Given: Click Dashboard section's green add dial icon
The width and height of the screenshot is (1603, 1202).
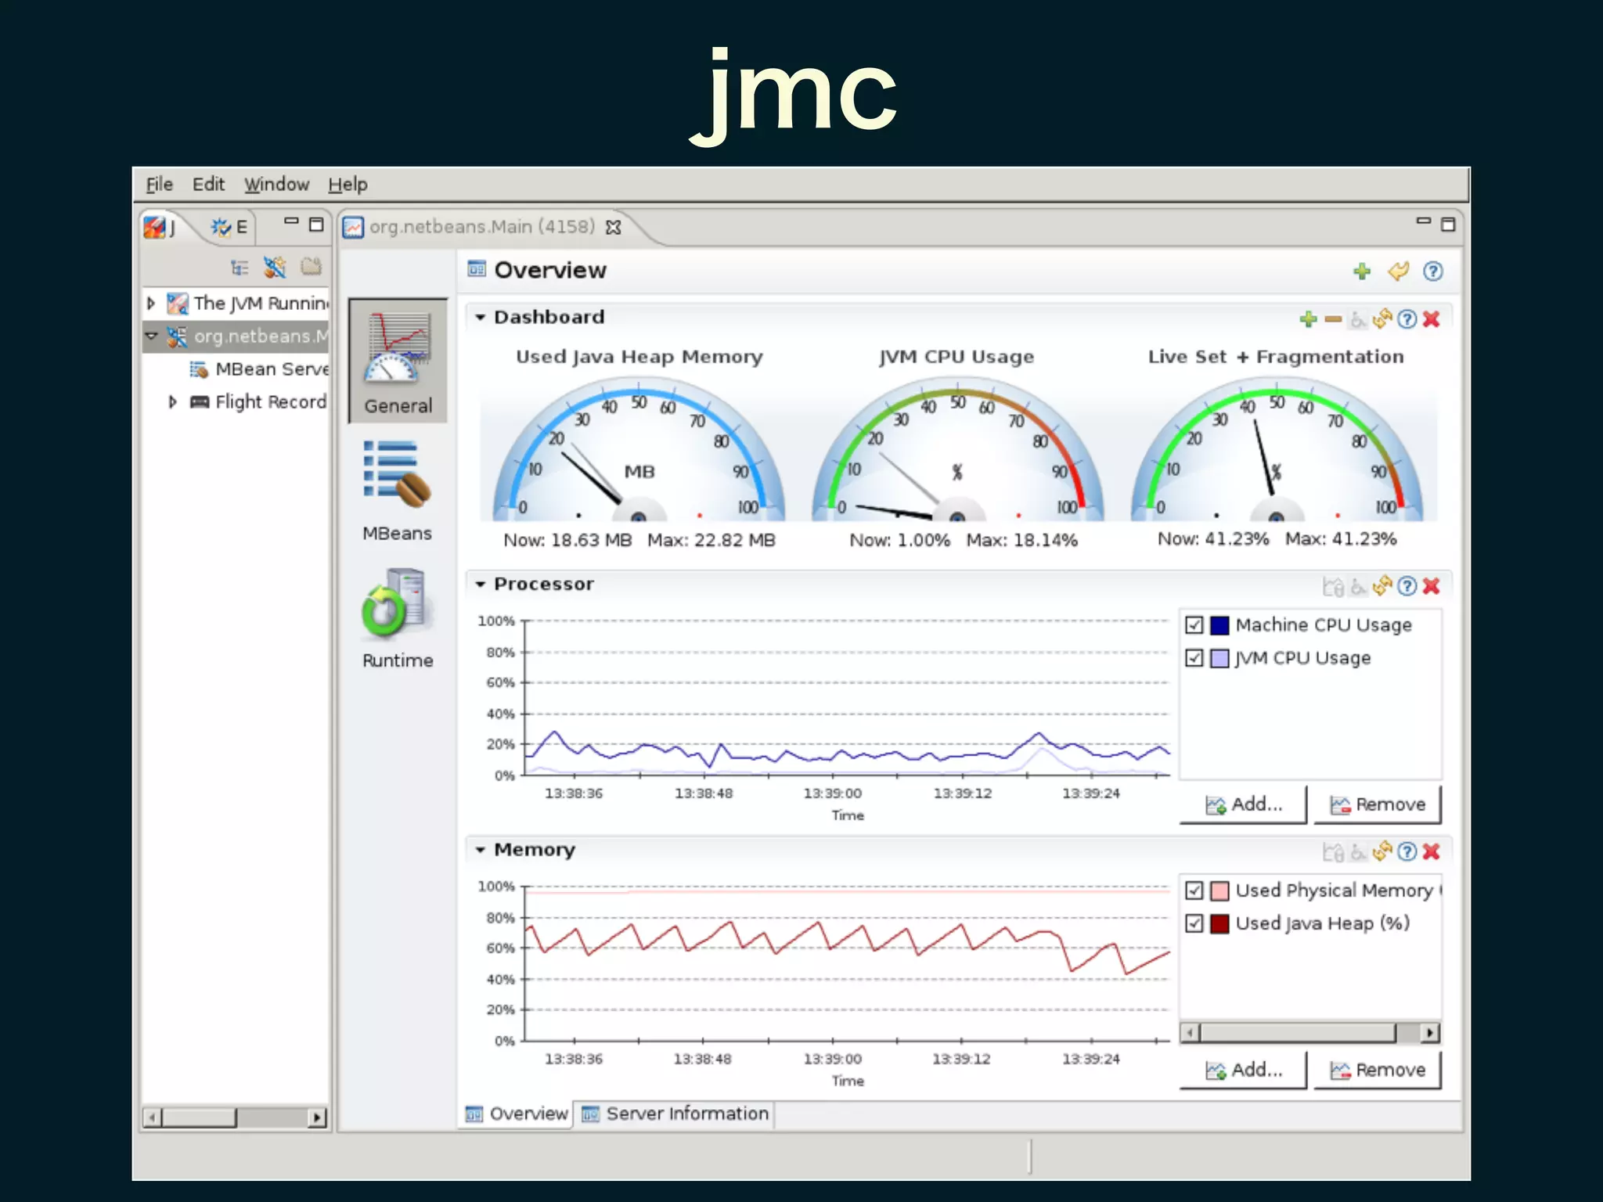Looking at the screenshot, I should pos(1308,318).
